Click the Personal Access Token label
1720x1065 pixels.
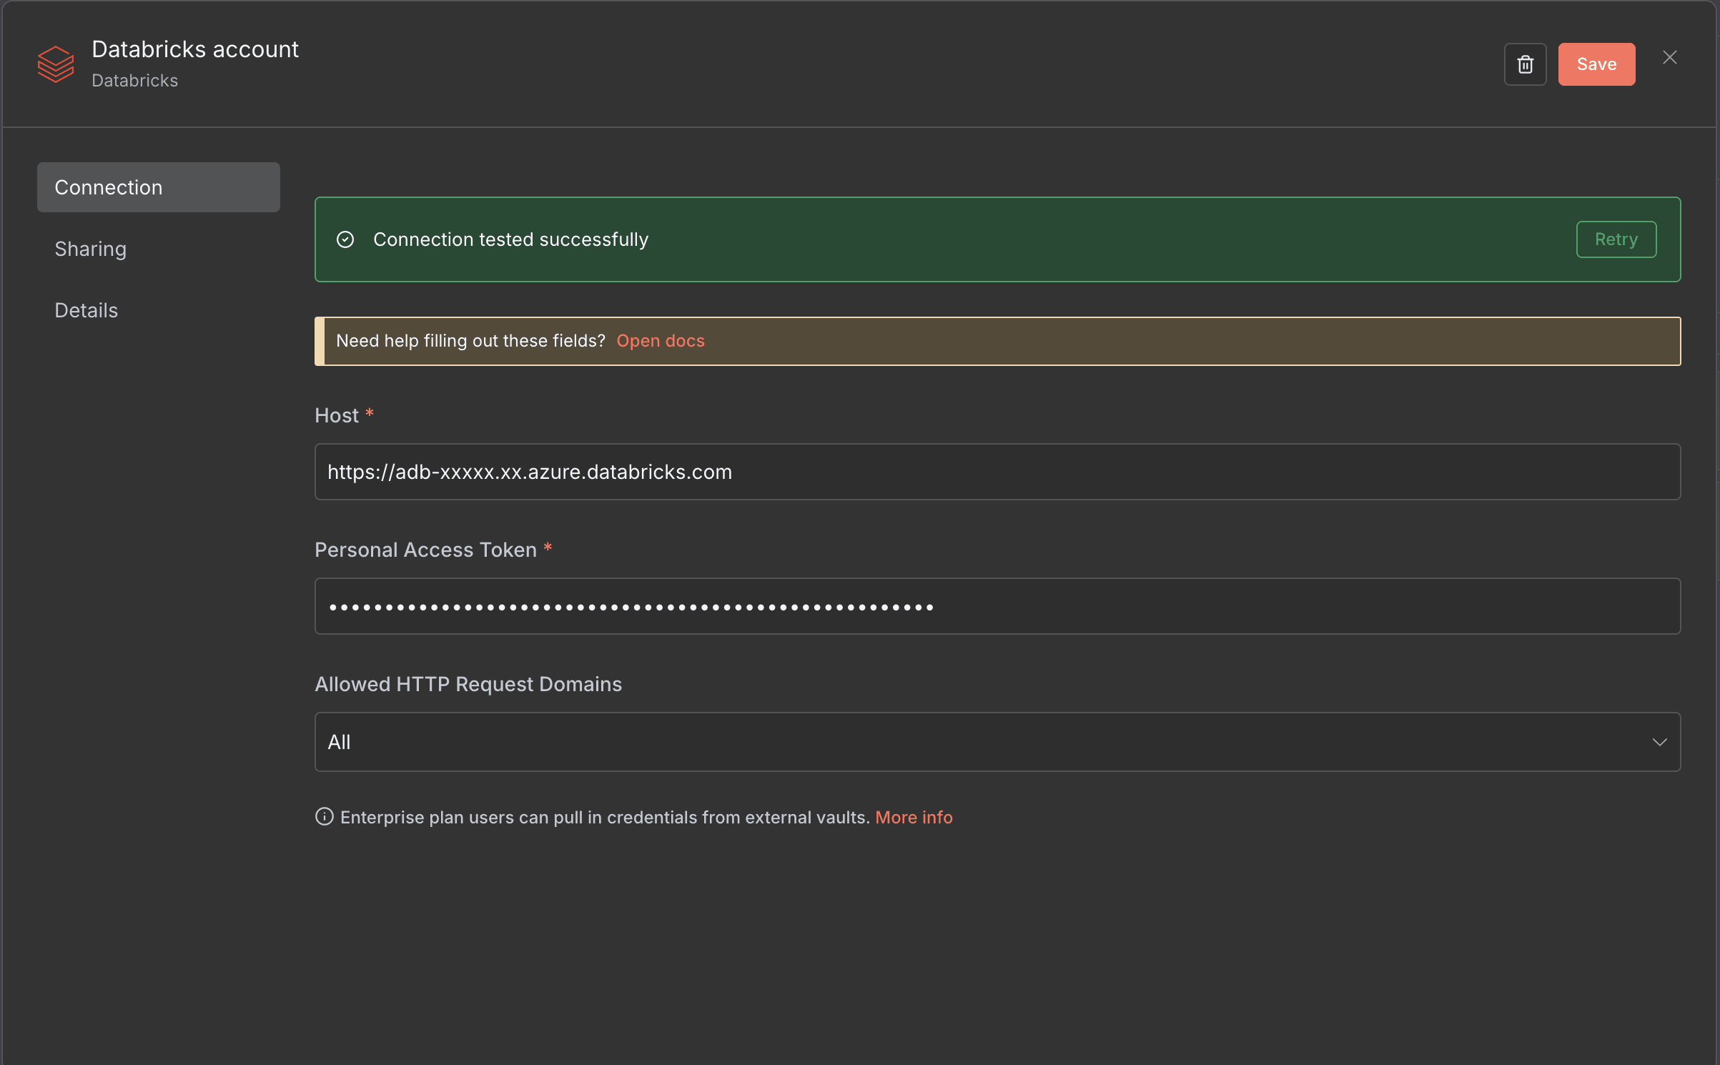(425, 550)
